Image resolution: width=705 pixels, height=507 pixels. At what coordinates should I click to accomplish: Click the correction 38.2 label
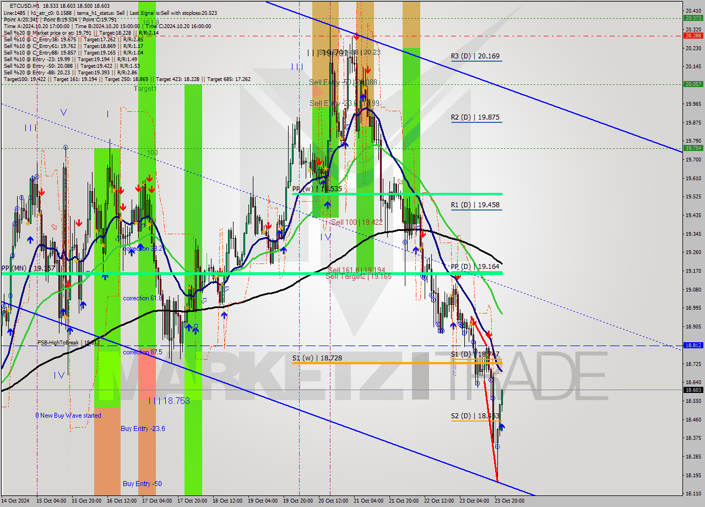(x=143, y=249)
